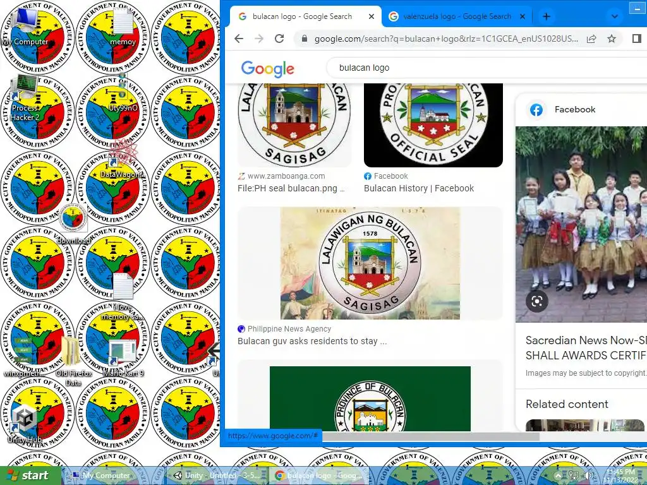Select the 1578 Lalawigan ng Bulacan image thumbnail
Image resolution: width=647 pixels, height=485 pixels.
point(370,263)
